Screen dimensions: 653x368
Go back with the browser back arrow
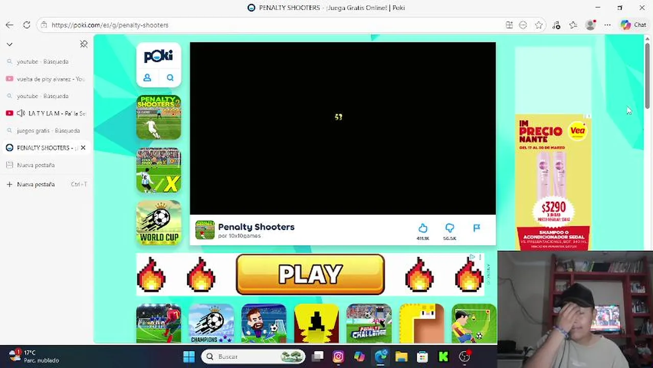(9, 25)
